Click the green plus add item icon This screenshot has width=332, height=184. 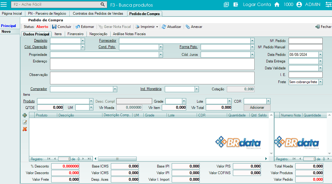[25, 115]
